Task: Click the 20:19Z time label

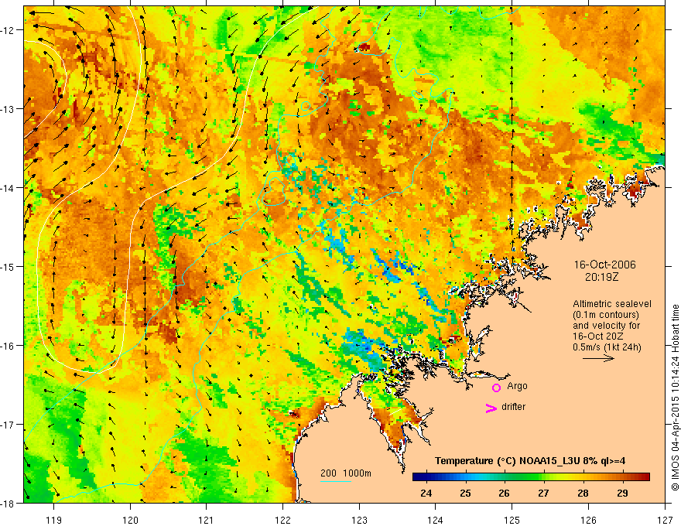Action: pyautogui.click(x=601, y=276)
